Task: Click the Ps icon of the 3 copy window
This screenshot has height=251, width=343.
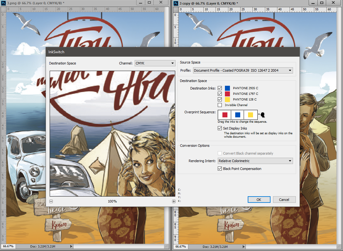Action: 176,3
